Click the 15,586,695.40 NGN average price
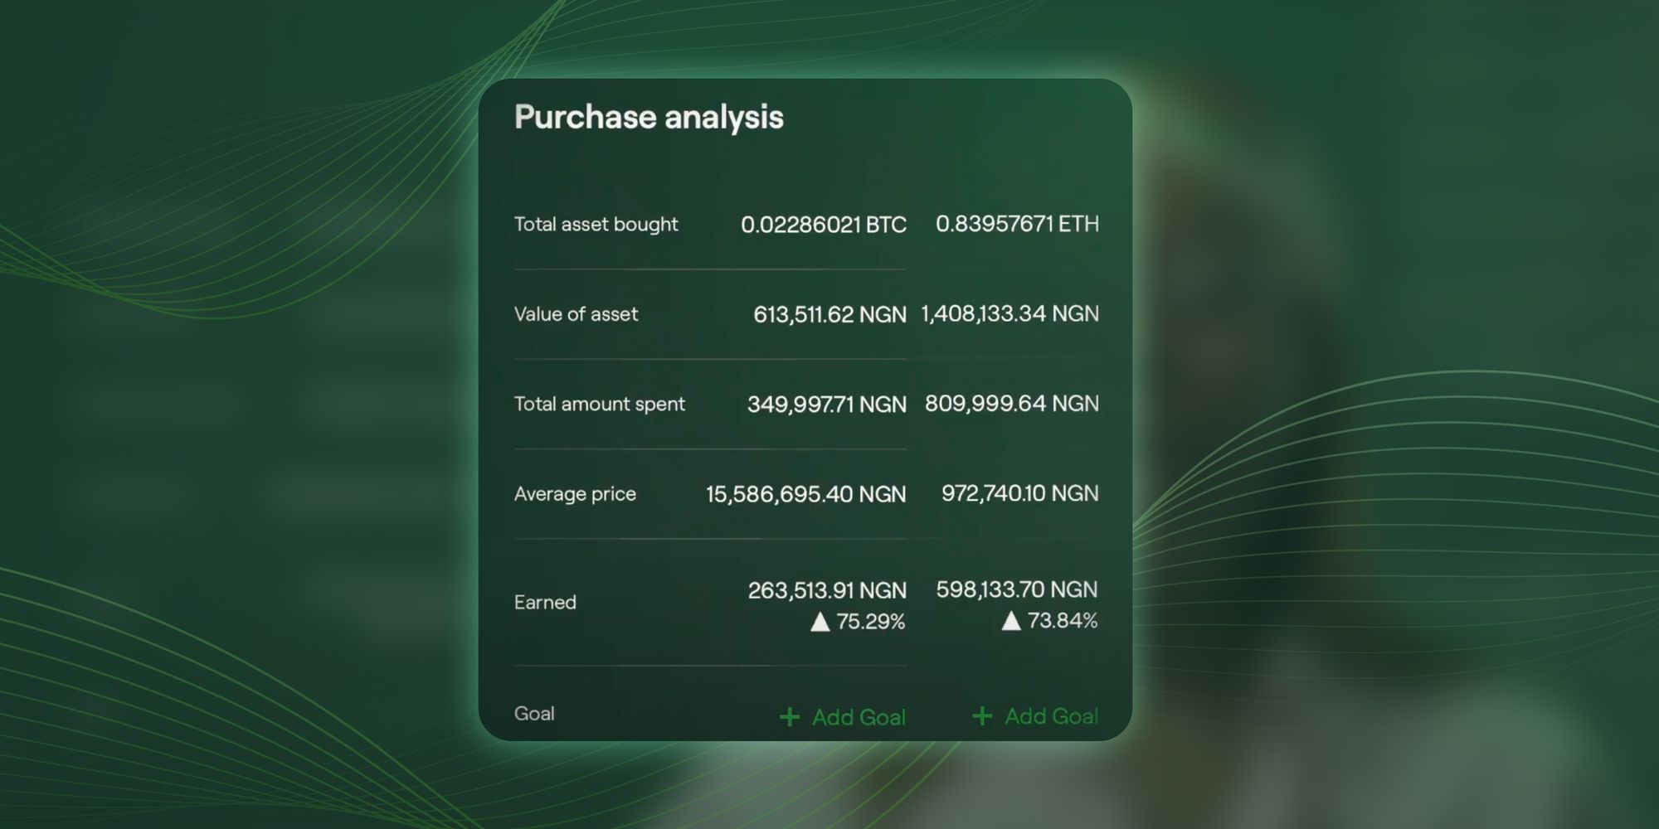The width and height of the screenshot is (1659, 829). click(x=805, y=493)
